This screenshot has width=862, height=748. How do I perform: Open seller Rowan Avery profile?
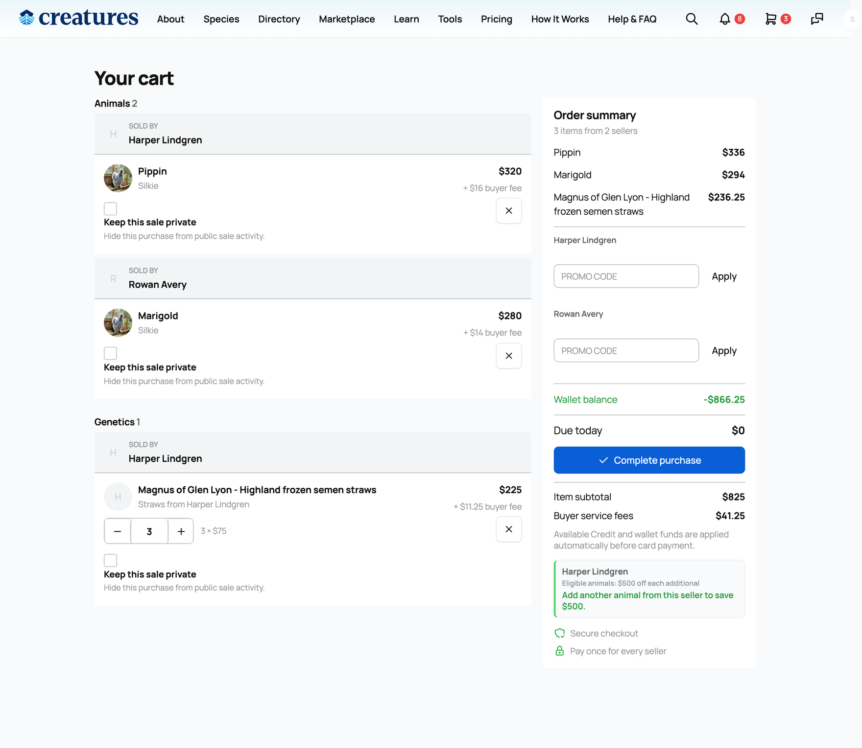click(158, 285)
